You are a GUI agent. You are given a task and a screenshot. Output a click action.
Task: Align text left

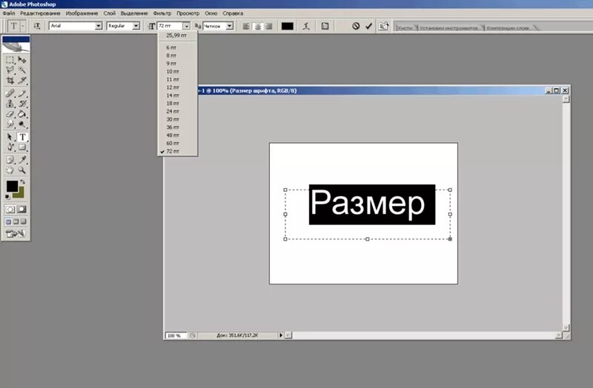click(x=246, y=26)
